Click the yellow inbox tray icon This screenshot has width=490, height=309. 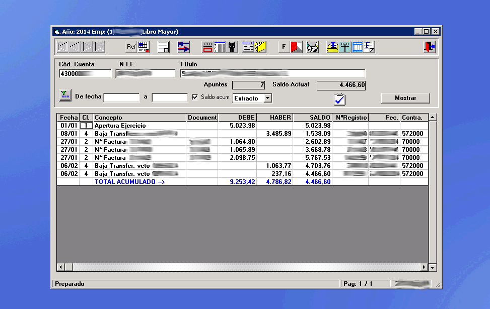pos(332,47)
